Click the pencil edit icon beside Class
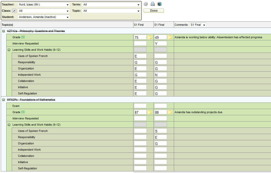Viewport: 271px width, 173px height. click(14, 11)
